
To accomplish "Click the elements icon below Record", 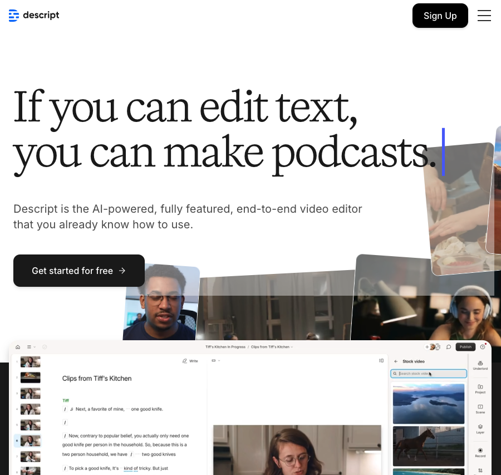I will [480, 471].
